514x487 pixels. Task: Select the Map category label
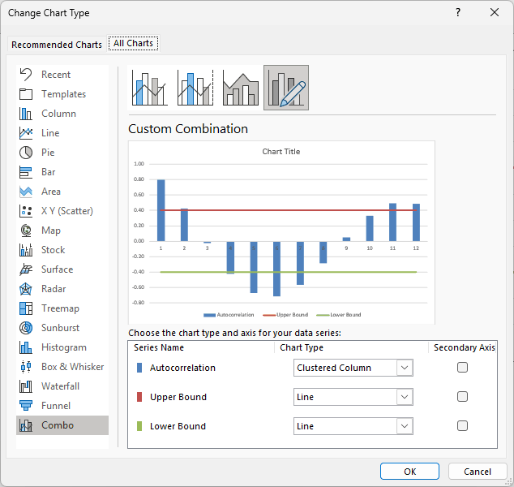[51, 231]
